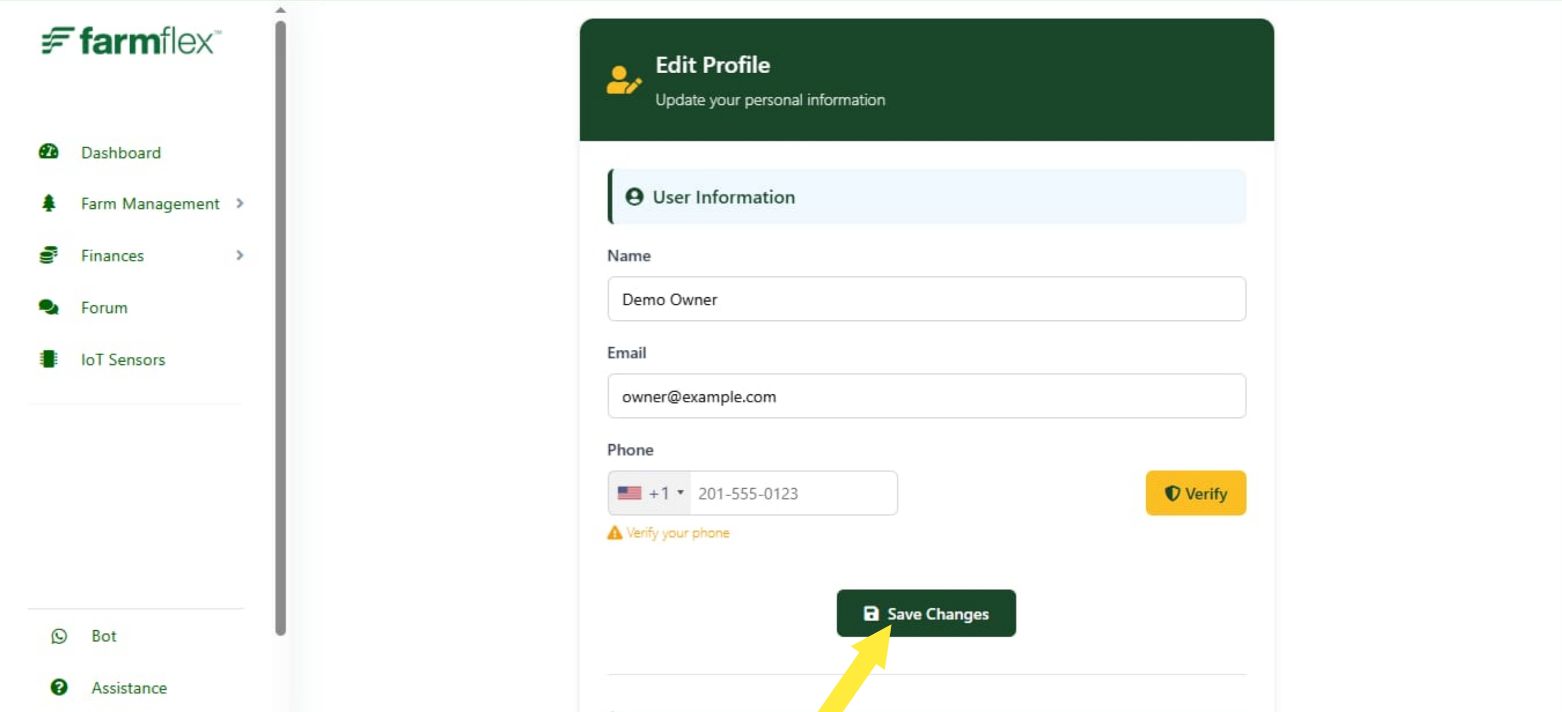
Task: Click the Dashboard gauge icon
Action: (48, 152)
